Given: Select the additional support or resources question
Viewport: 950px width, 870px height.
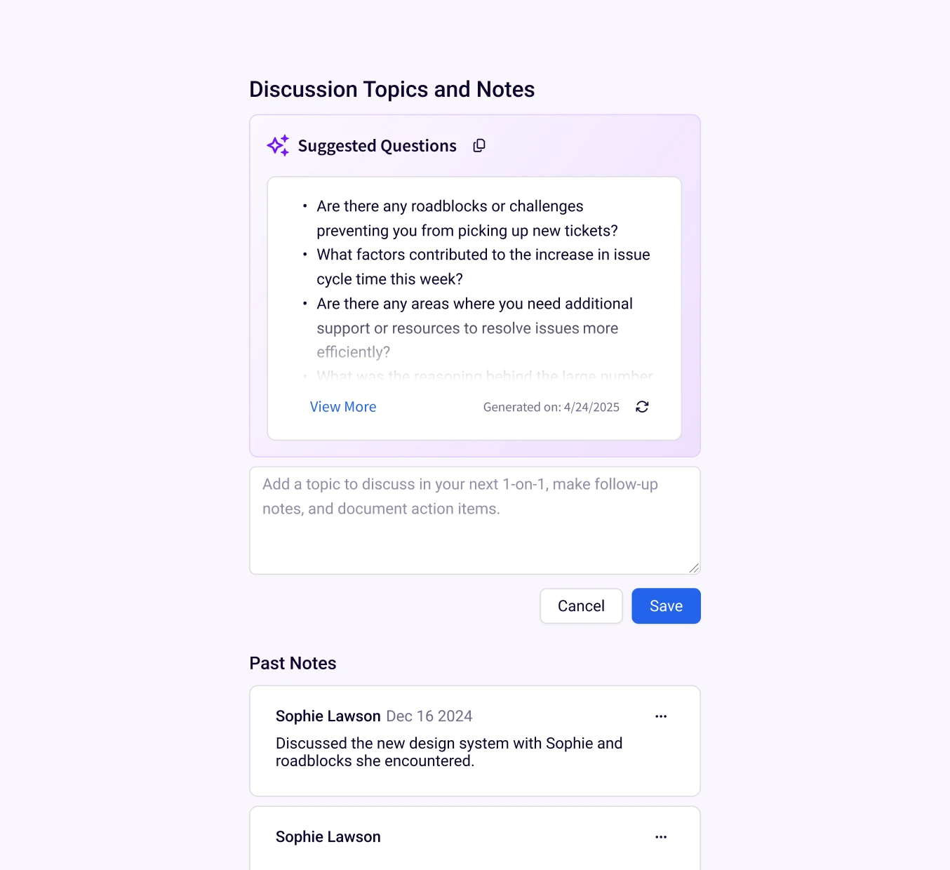Looking at the screenshot, I should (474, 328).
